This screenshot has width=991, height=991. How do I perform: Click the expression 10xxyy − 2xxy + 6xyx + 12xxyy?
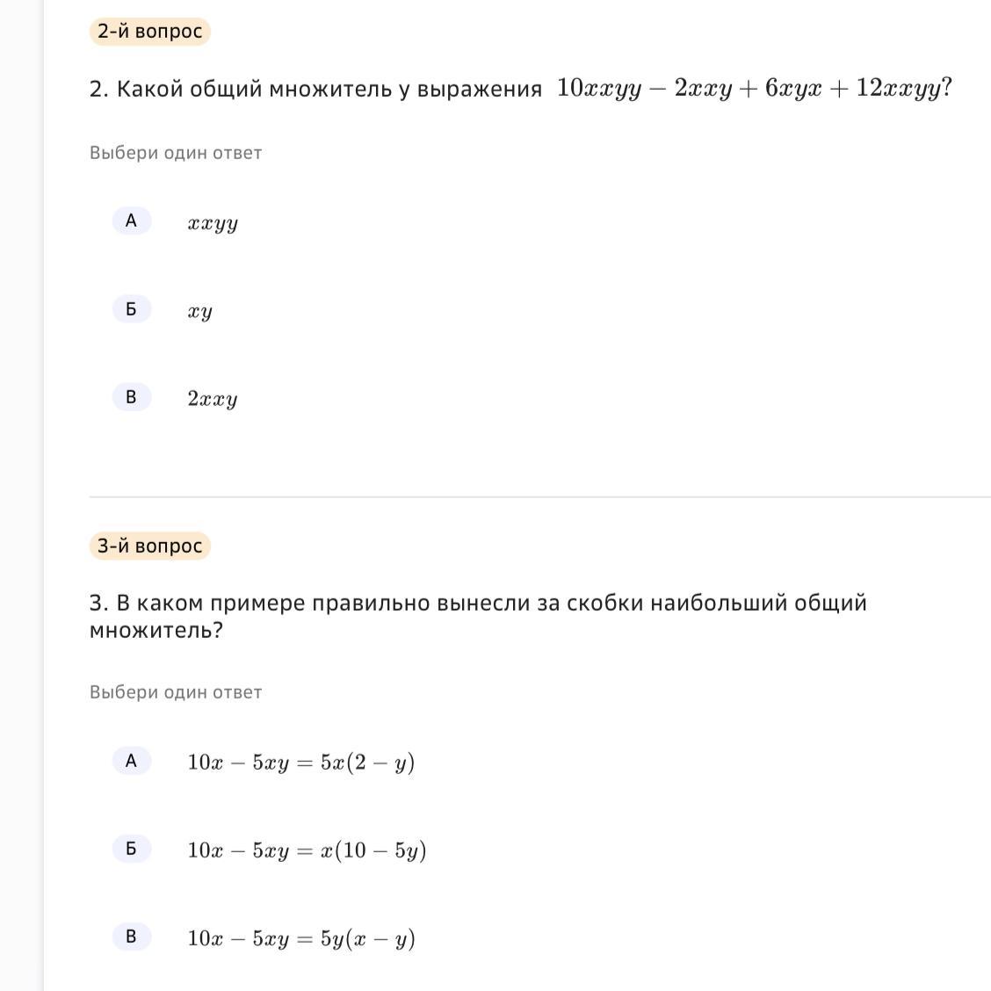tap(753, 89)
